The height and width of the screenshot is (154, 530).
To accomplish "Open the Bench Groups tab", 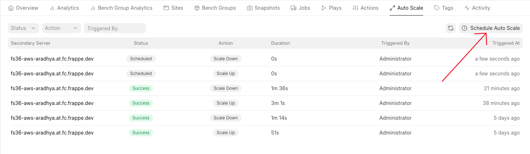I will (215, 8).
